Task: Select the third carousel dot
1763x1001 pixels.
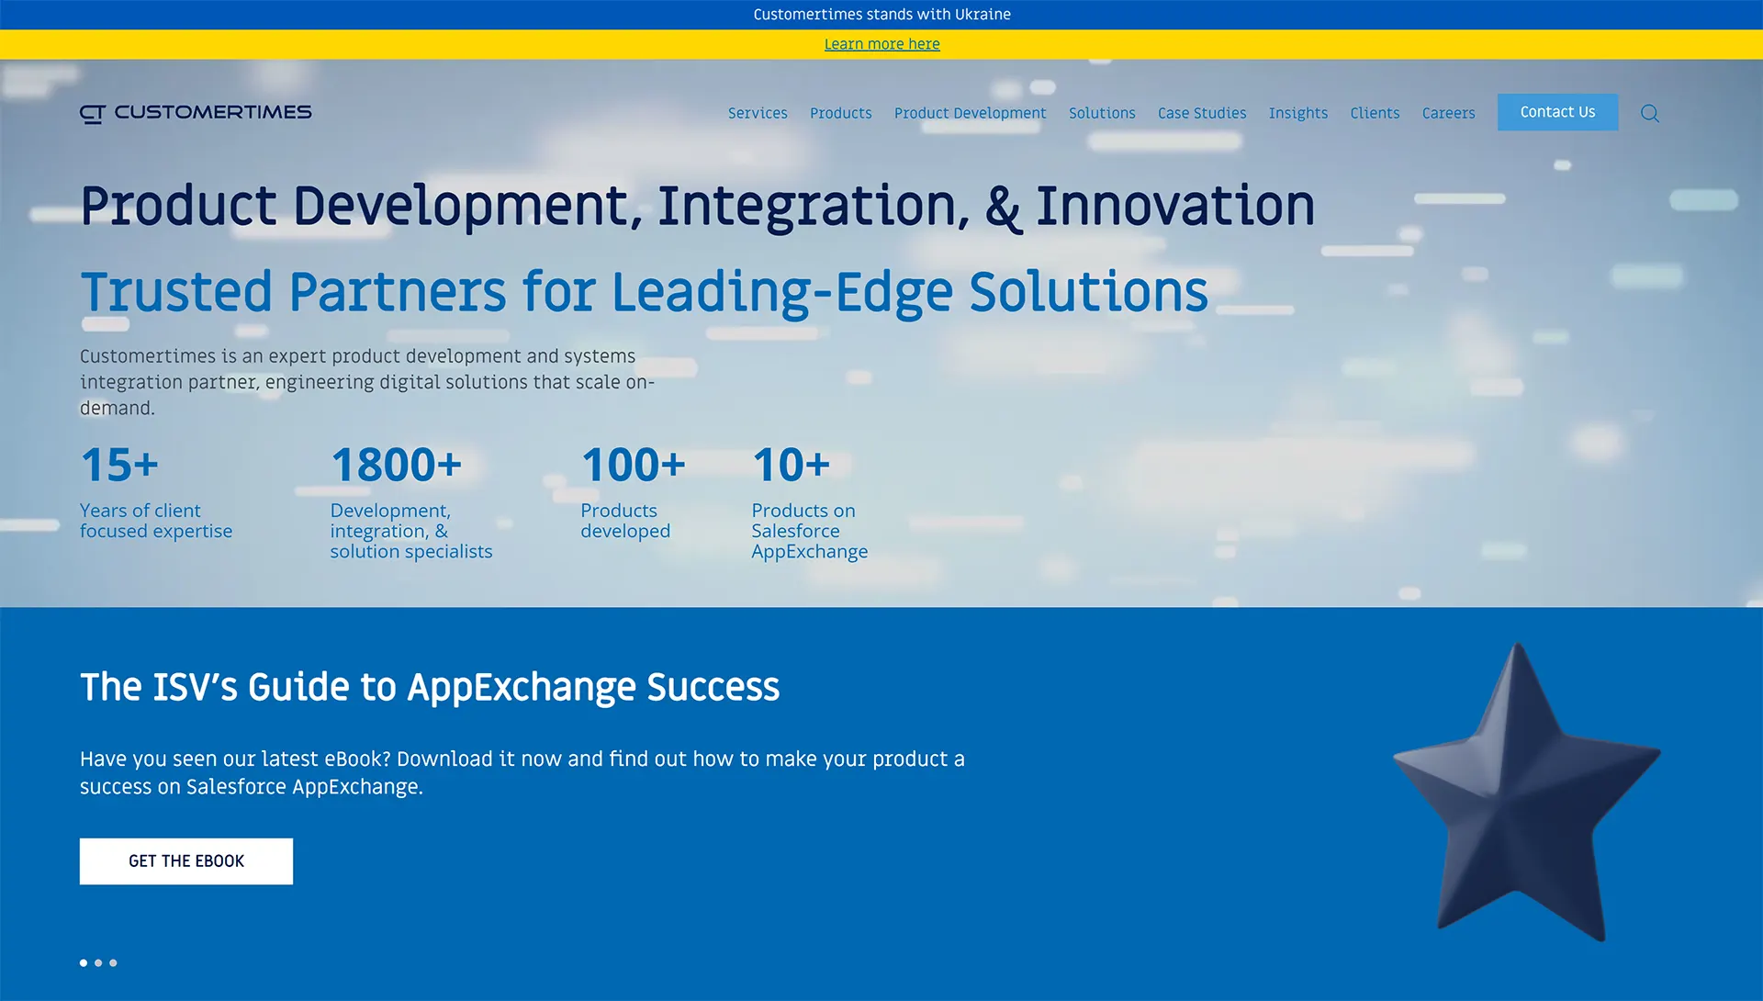Action: point(113,962)
